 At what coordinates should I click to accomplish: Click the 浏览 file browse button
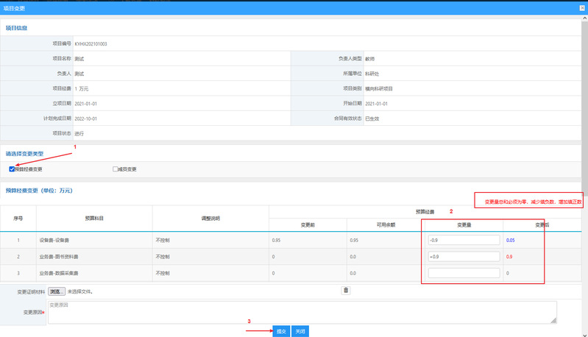point(57,291)
